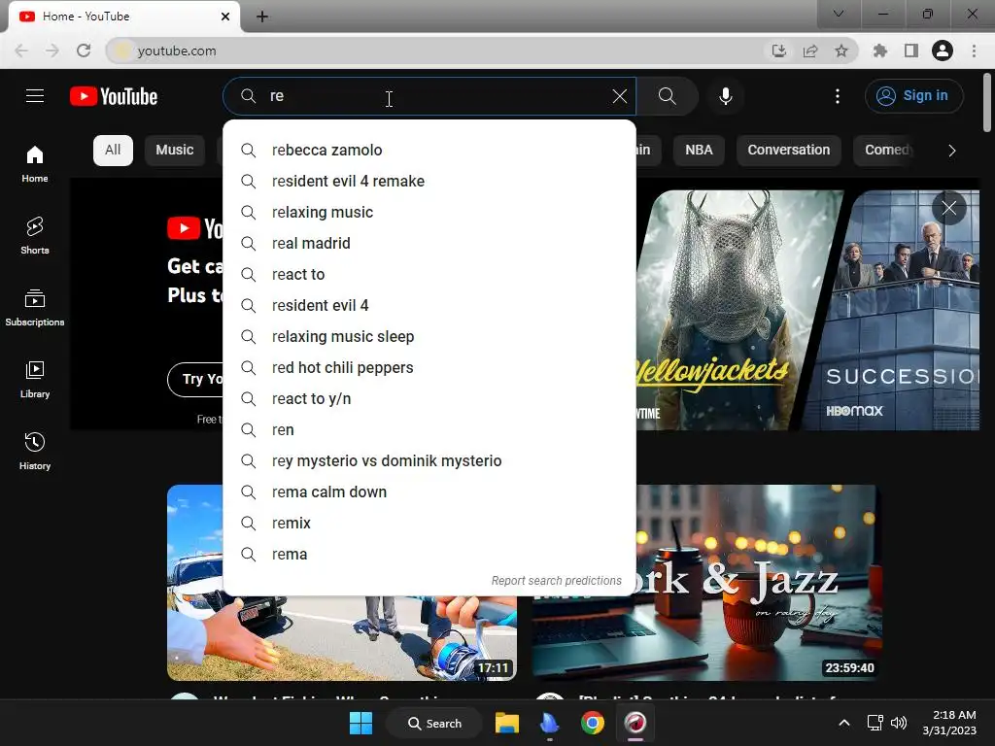Choose suggestion 'relaxing music sleep'

(x=429, y=337)
